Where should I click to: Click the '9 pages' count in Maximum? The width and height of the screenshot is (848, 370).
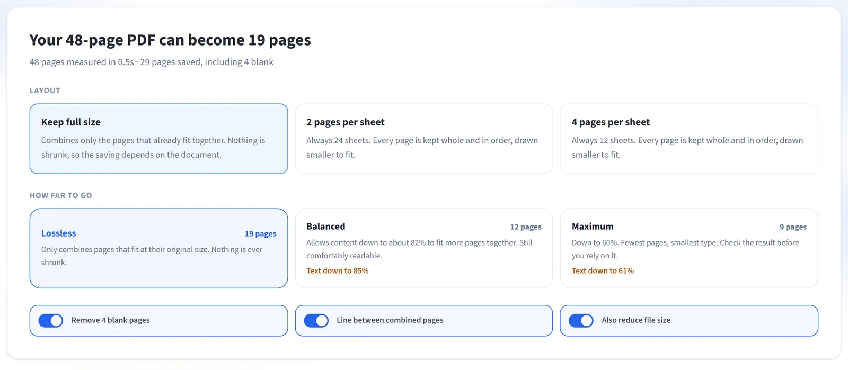click(x=793, y=227)
